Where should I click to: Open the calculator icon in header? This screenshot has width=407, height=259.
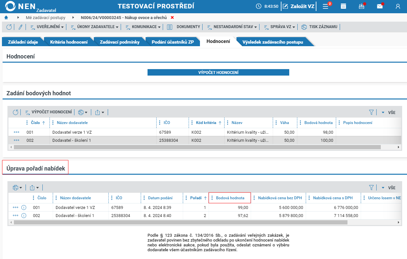coord(344,6)
